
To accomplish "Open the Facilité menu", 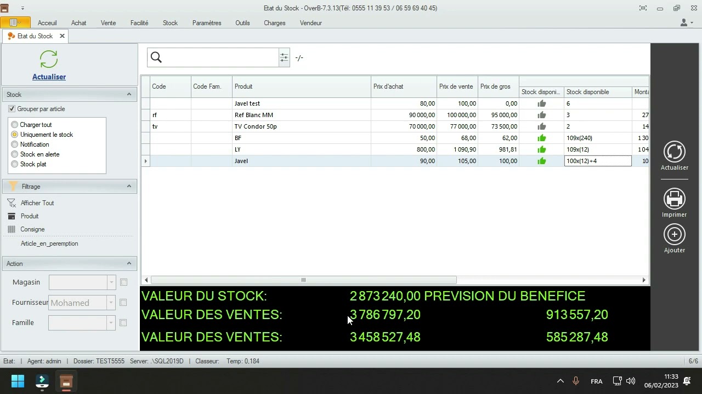I will click(139, 23).
